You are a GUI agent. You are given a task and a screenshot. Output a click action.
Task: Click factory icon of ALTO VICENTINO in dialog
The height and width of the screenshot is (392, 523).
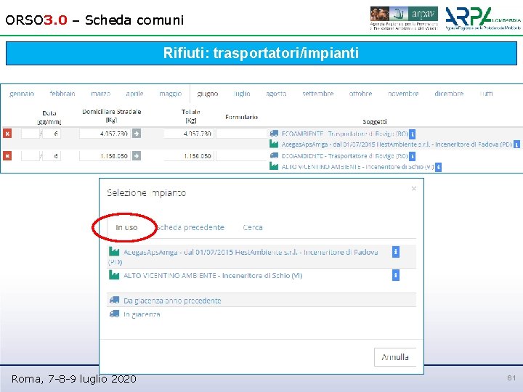(x=114, y=274)
